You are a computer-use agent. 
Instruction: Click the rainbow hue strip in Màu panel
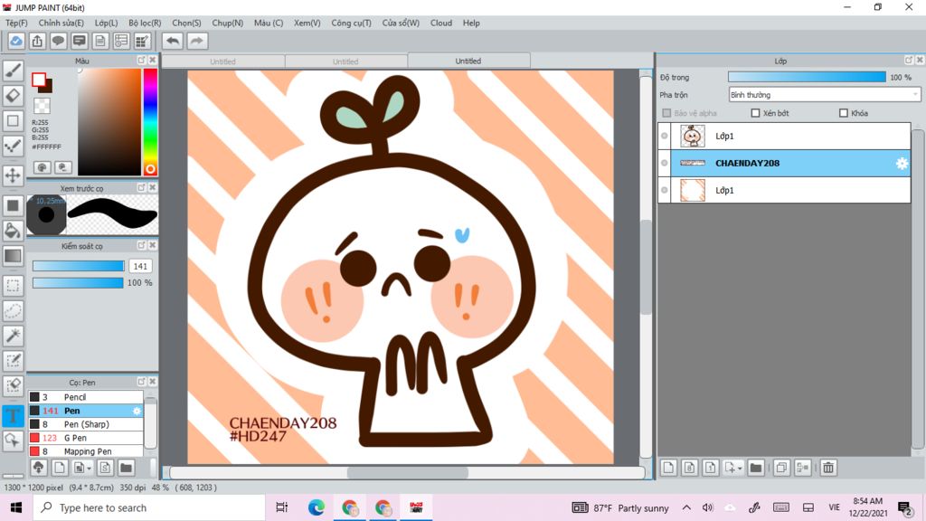click(150, 122)
